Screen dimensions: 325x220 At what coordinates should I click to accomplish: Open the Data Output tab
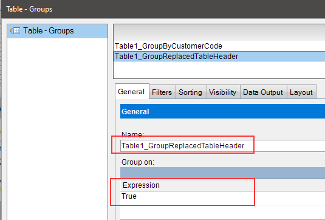[263, 92]
